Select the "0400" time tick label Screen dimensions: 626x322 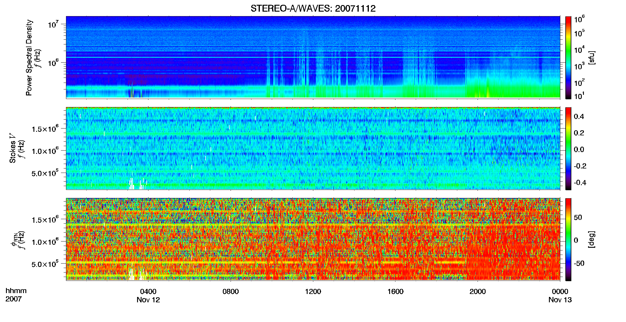[x=148, y=292]
